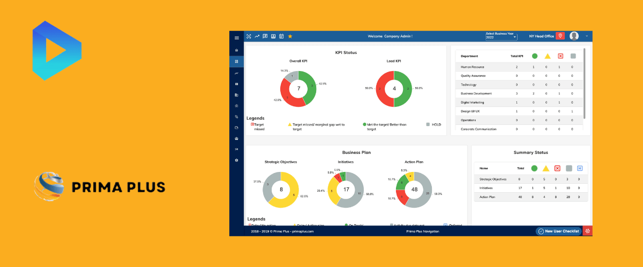Click the yellow star favorites icon
Screen dimensions: 643x267
click(x=290, y=36)
